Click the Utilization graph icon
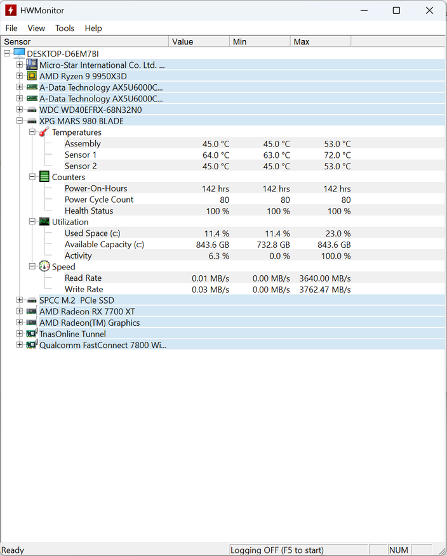This screenshot has height=556, width=447. pyautogui.click(x=44, y=222)
